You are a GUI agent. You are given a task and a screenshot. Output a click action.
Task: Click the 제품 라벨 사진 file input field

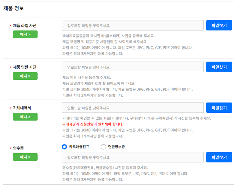tap(132, 25)
